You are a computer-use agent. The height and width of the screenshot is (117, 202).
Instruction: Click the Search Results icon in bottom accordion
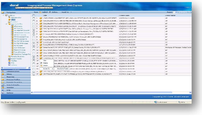click(x=3, y=85)
